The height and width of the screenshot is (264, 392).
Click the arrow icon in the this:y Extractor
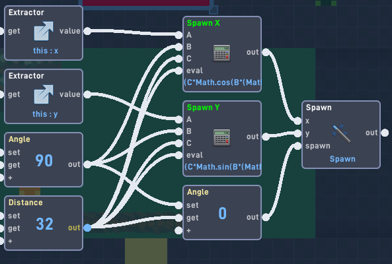pyautogui.click(x=44, y=94)
